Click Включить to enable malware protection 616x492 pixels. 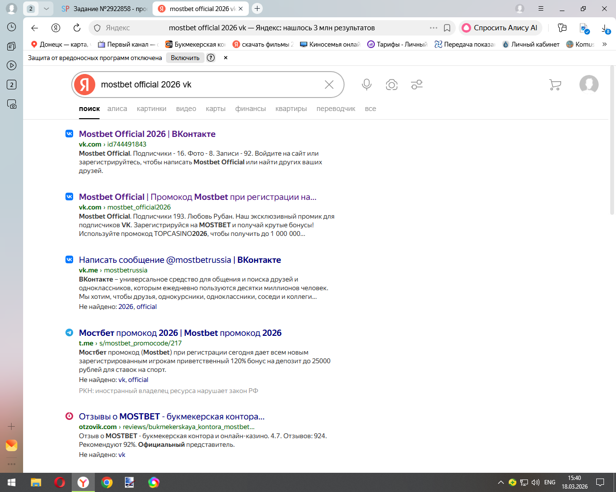pos(185,58)
